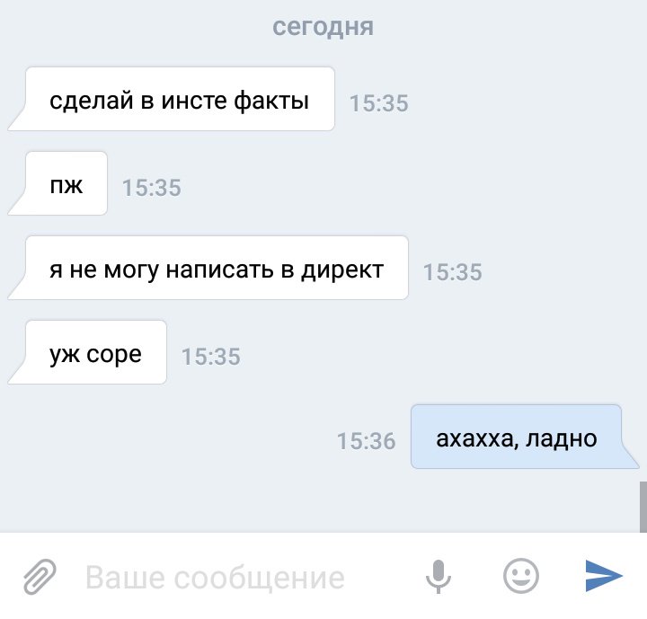Click the word 'ладно' in blue bubble

(x=562, y=438)
